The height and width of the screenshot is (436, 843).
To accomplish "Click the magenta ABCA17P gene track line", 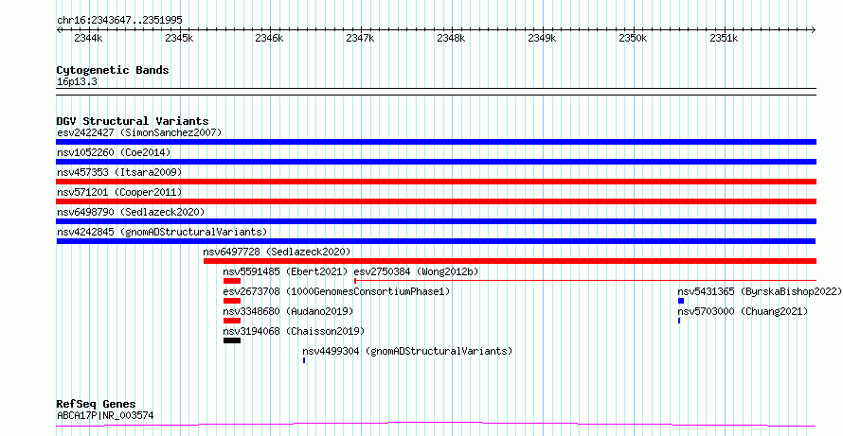I will click(x=436, y=425).
